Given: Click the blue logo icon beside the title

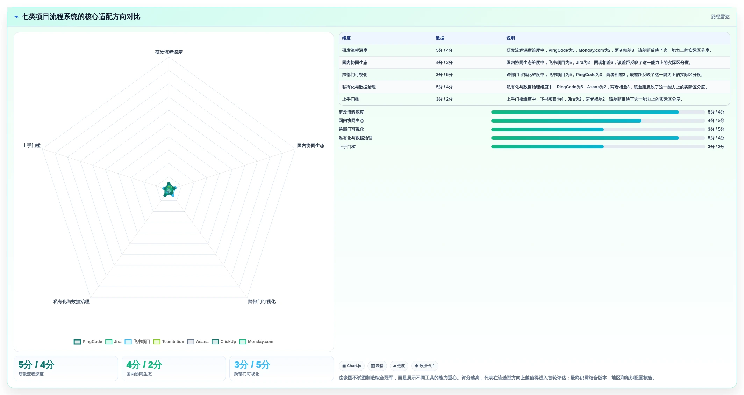Looking at the screenshot, I should (x=16, y=17).
